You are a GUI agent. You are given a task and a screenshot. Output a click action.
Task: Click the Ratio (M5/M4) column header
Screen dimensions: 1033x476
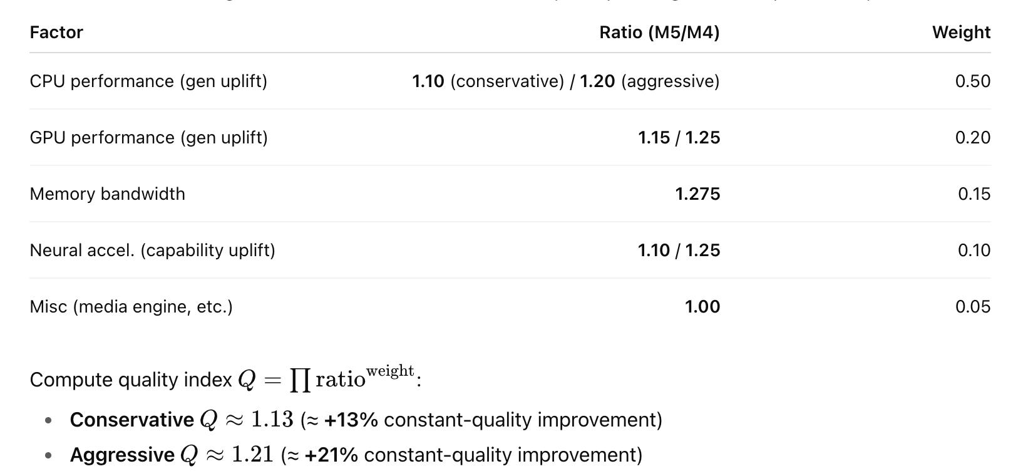[x=659, y=33]
